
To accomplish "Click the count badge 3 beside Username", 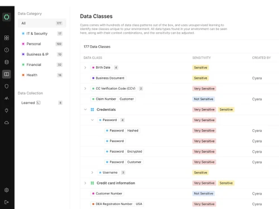I will point(123,173).
